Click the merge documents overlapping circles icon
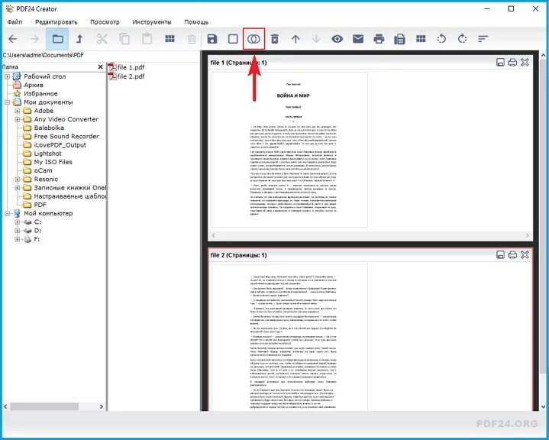This screenshot has height=440, width=549. (254, 39)
